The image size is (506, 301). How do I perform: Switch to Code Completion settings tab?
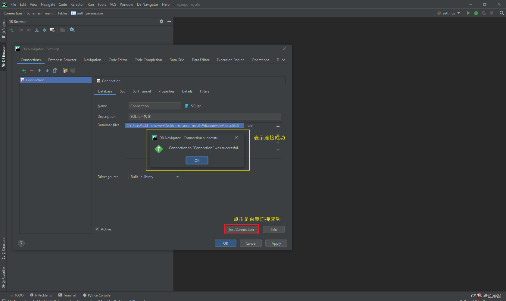tap(148, 60)
